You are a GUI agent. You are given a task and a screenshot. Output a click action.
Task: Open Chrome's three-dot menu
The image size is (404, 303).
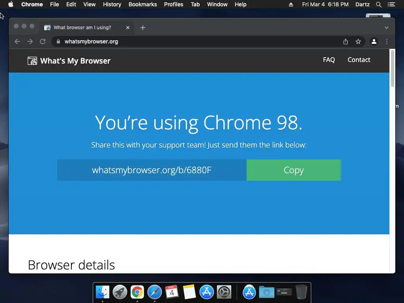pyautogui.click(x=387, y=41)
